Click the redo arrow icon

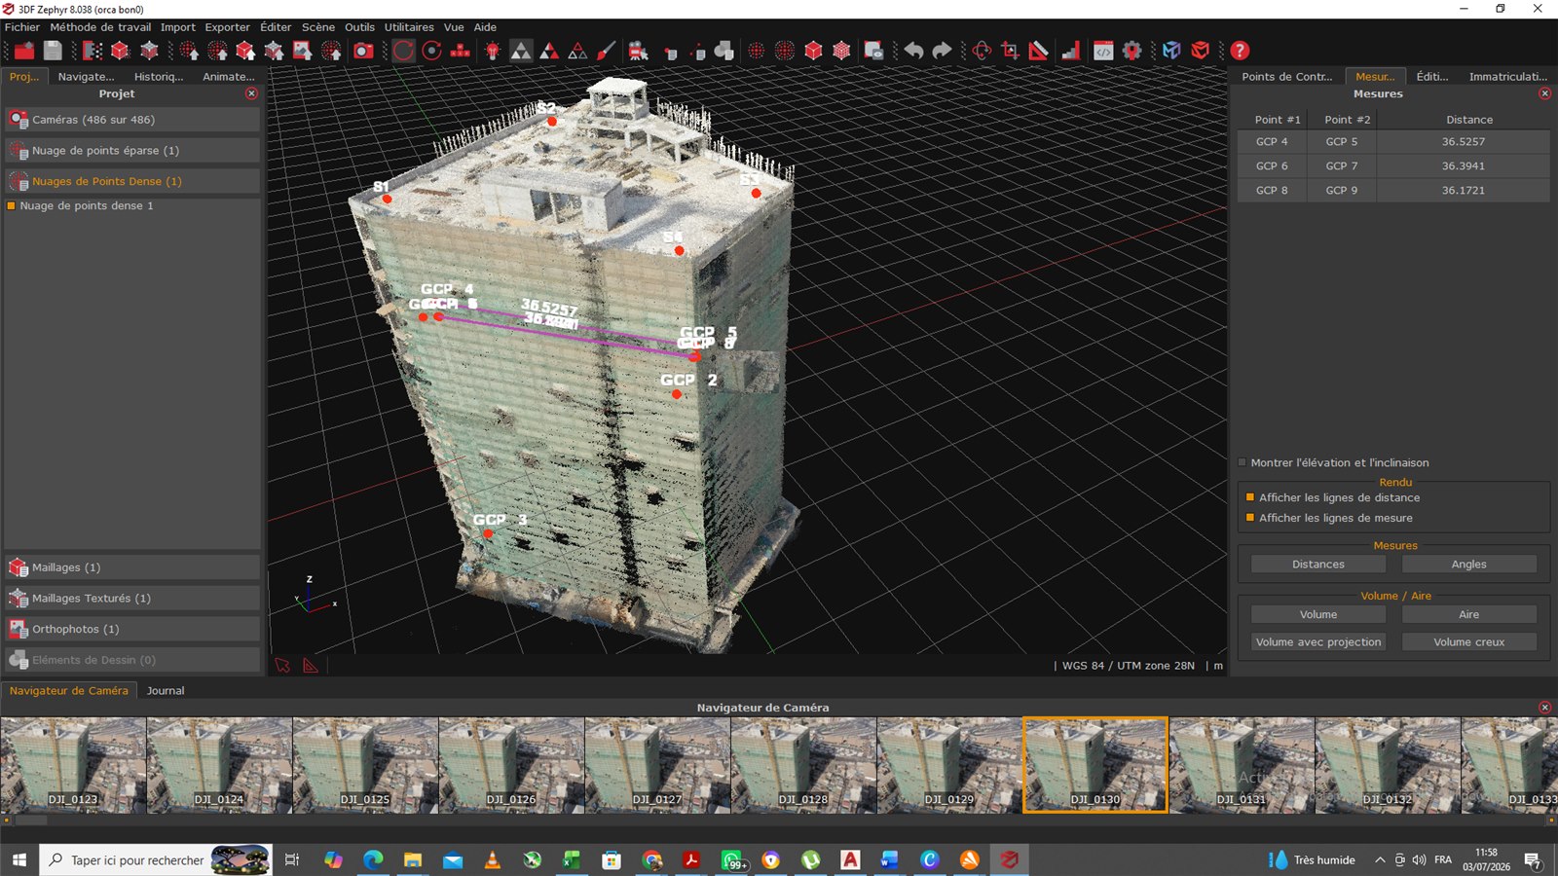click(942, 51)
